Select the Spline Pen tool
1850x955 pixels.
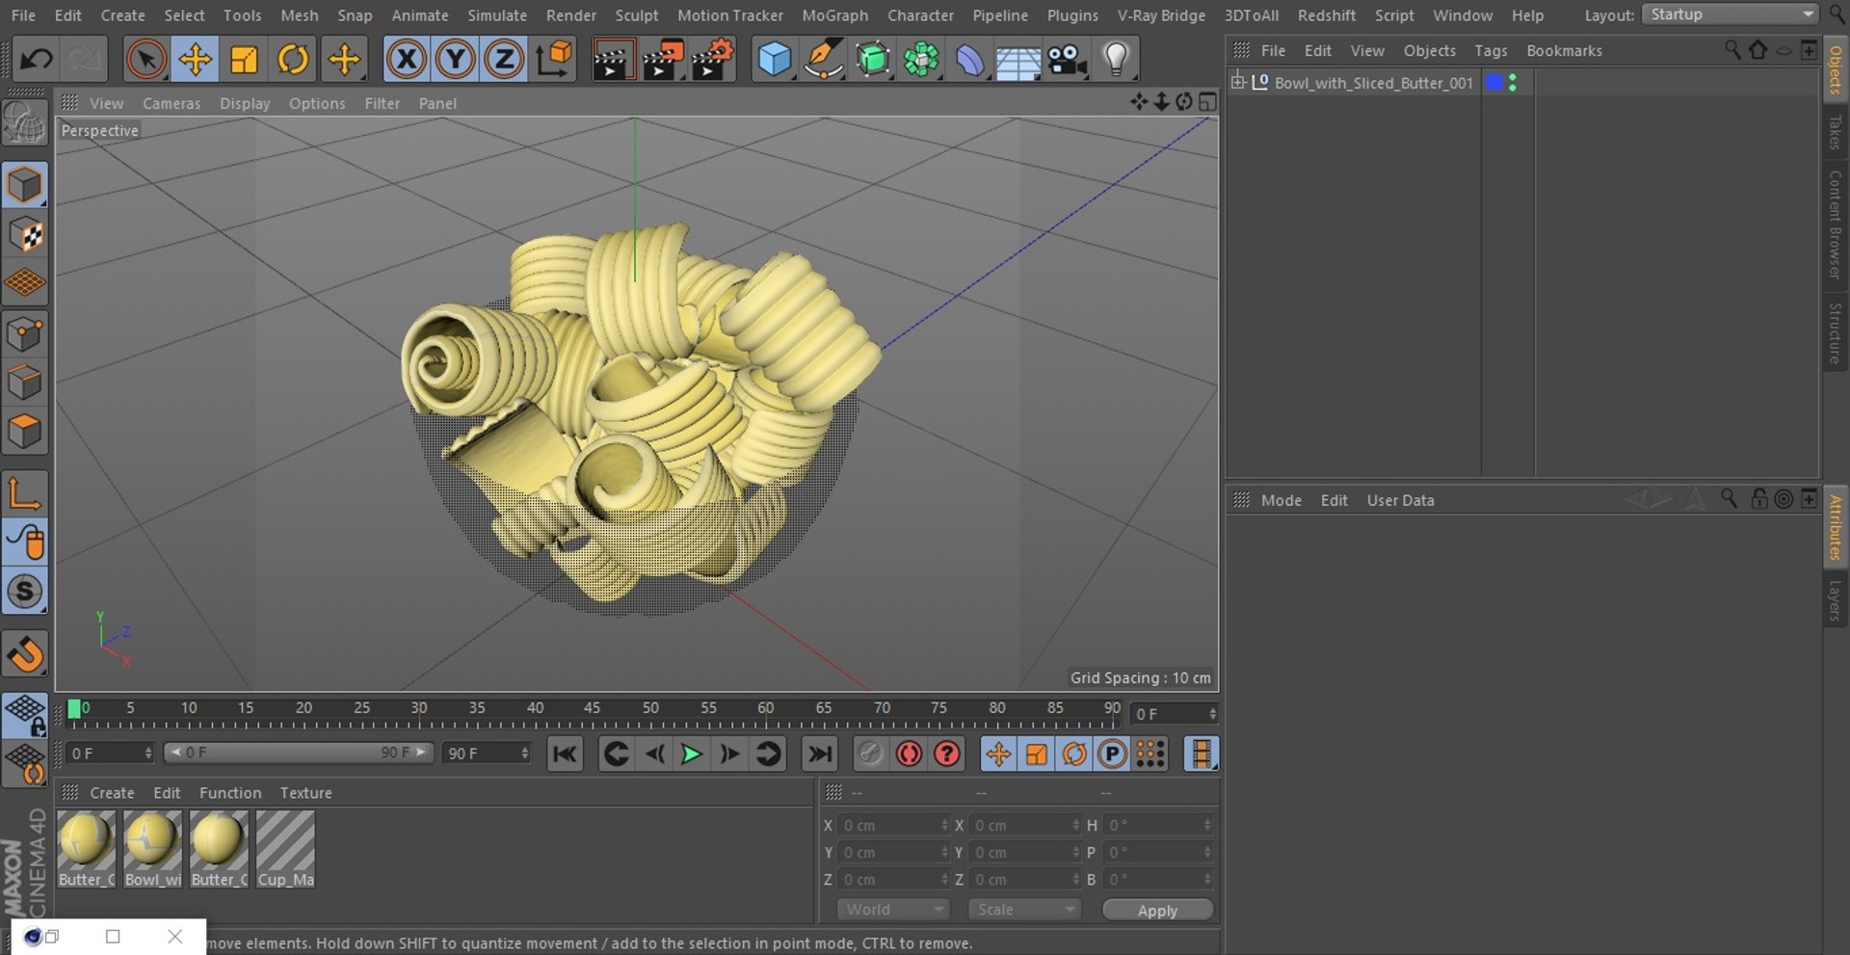coord(824,60)
